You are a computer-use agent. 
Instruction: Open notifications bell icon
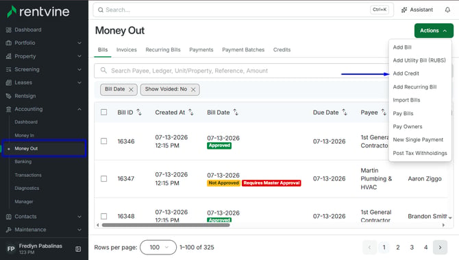pos(447,10)
